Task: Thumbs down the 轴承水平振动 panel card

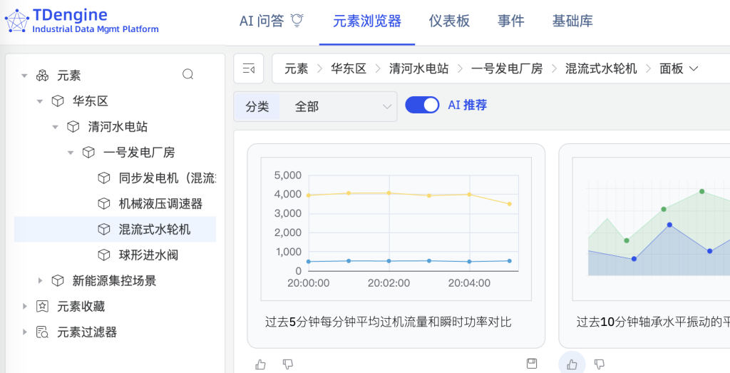Action: coord(600,364)
